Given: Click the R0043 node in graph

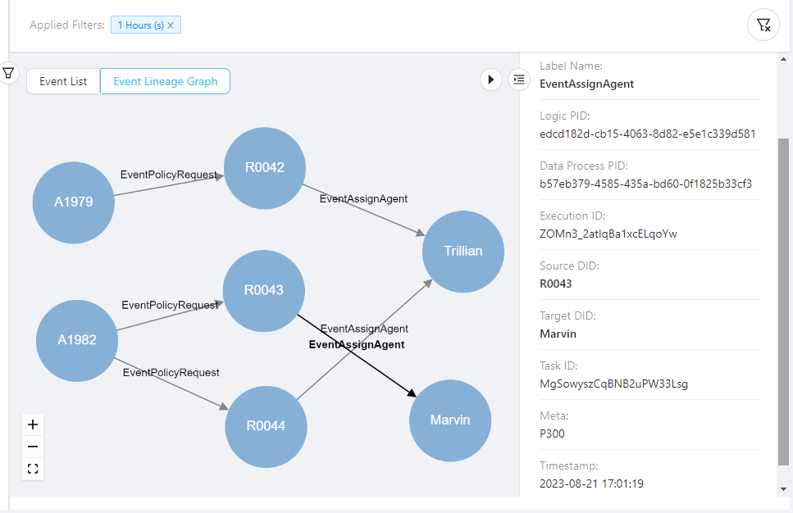Looking at the screenshot, I should pyautogui.click(x=264, y=291).
